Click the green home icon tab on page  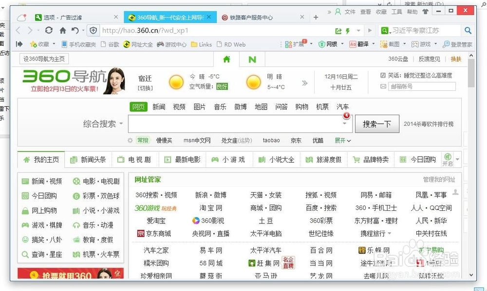coord(227,59)
